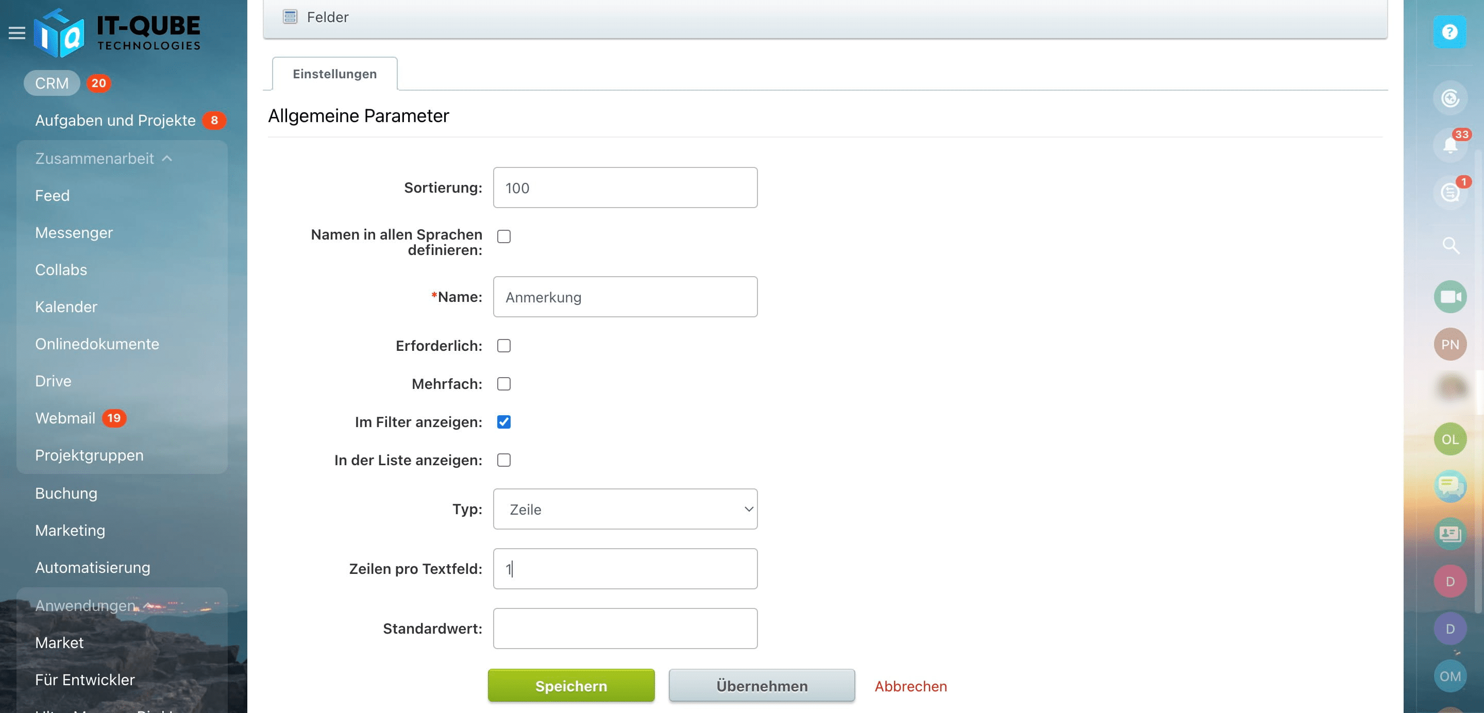
Task: Open the hamburger menu next to the logo
Action: click(16, 33)
